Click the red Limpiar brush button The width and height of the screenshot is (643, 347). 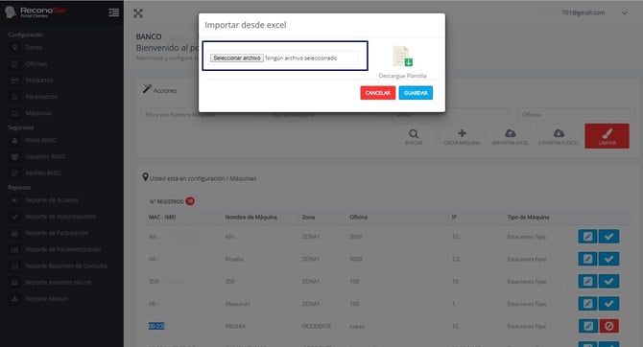[607, 136]
